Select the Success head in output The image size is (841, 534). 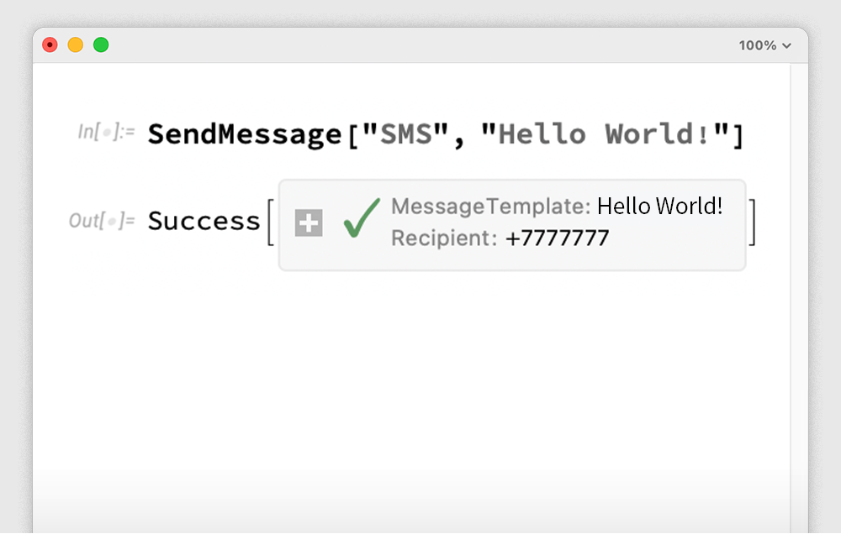point(204,221)
